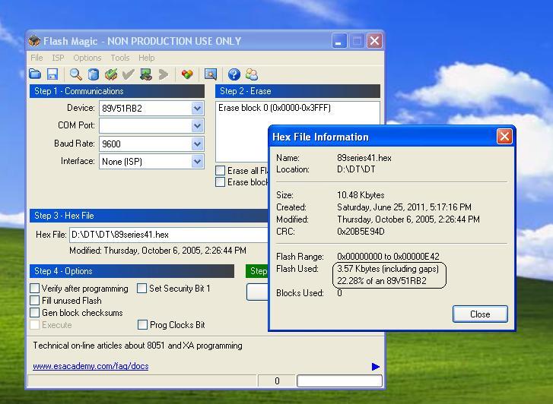Click the Step 1 - Communications header
553x404 pixels.
tap(117, 91)
